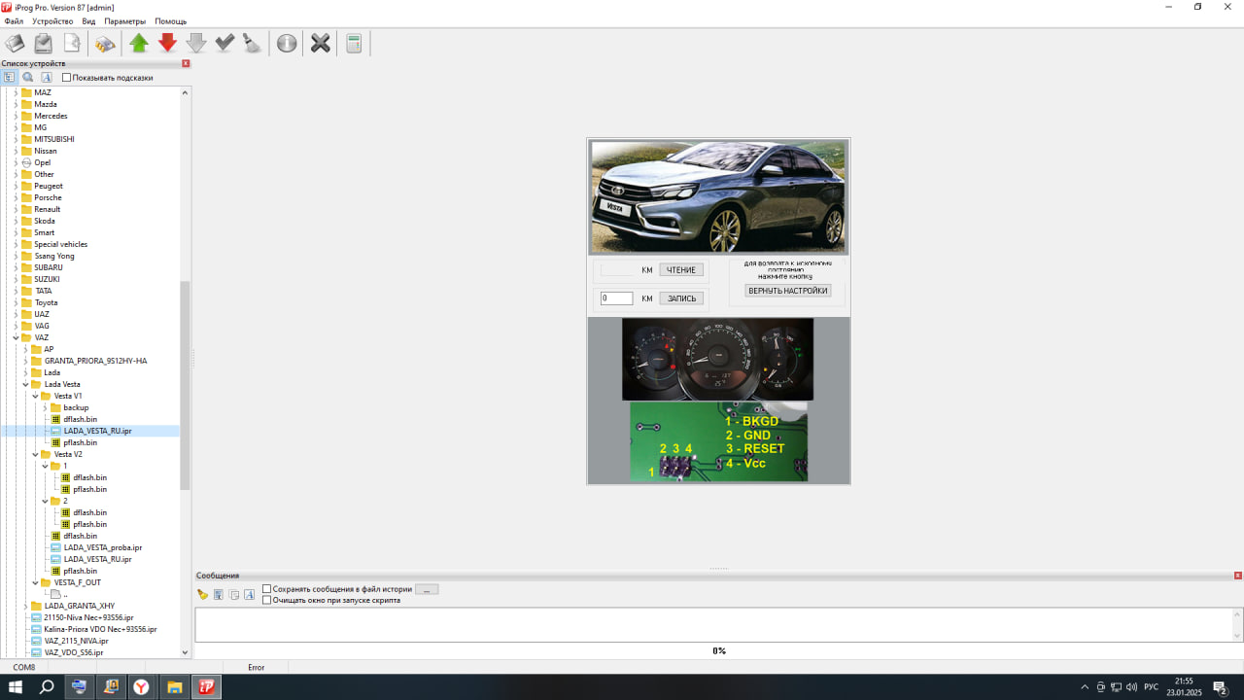Click the info circle toolbar icon

287,43
